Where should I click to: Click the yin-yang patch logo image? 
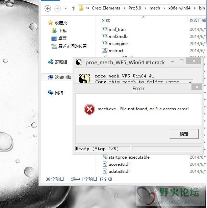[x=84, y=78]
